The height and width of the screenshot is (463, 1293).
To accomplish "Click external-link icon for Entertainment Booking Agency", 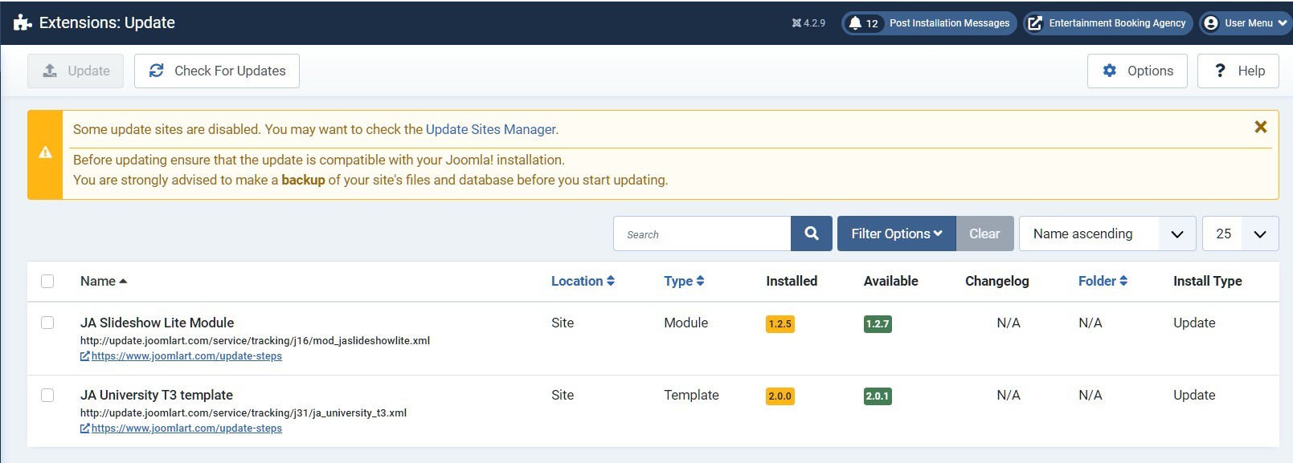I will (1035, 23).
